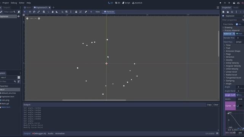The width and height of the screenshot is (244, 137).
Task: Open the Animation bottom panel
Action: pos(60,134)
